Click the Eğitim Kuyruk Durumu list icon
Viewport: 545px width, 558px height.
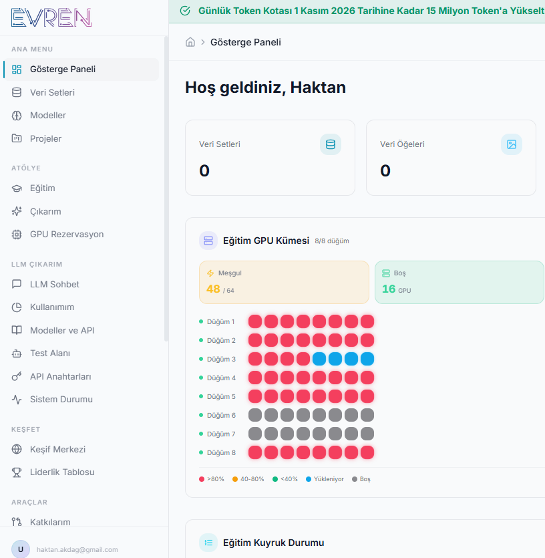point(208,543)
